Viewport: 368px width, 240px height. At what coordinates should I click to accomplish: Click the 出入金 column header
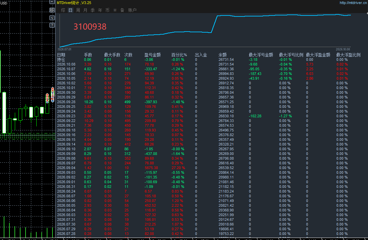pos(201,55)
